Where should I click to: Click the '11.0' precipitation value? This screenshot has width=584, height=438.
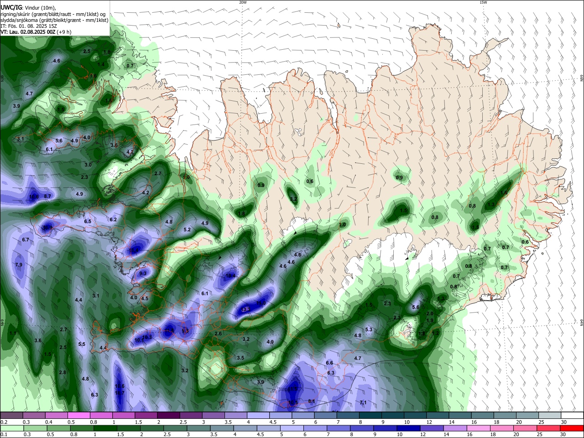click(x=261, y=303)
